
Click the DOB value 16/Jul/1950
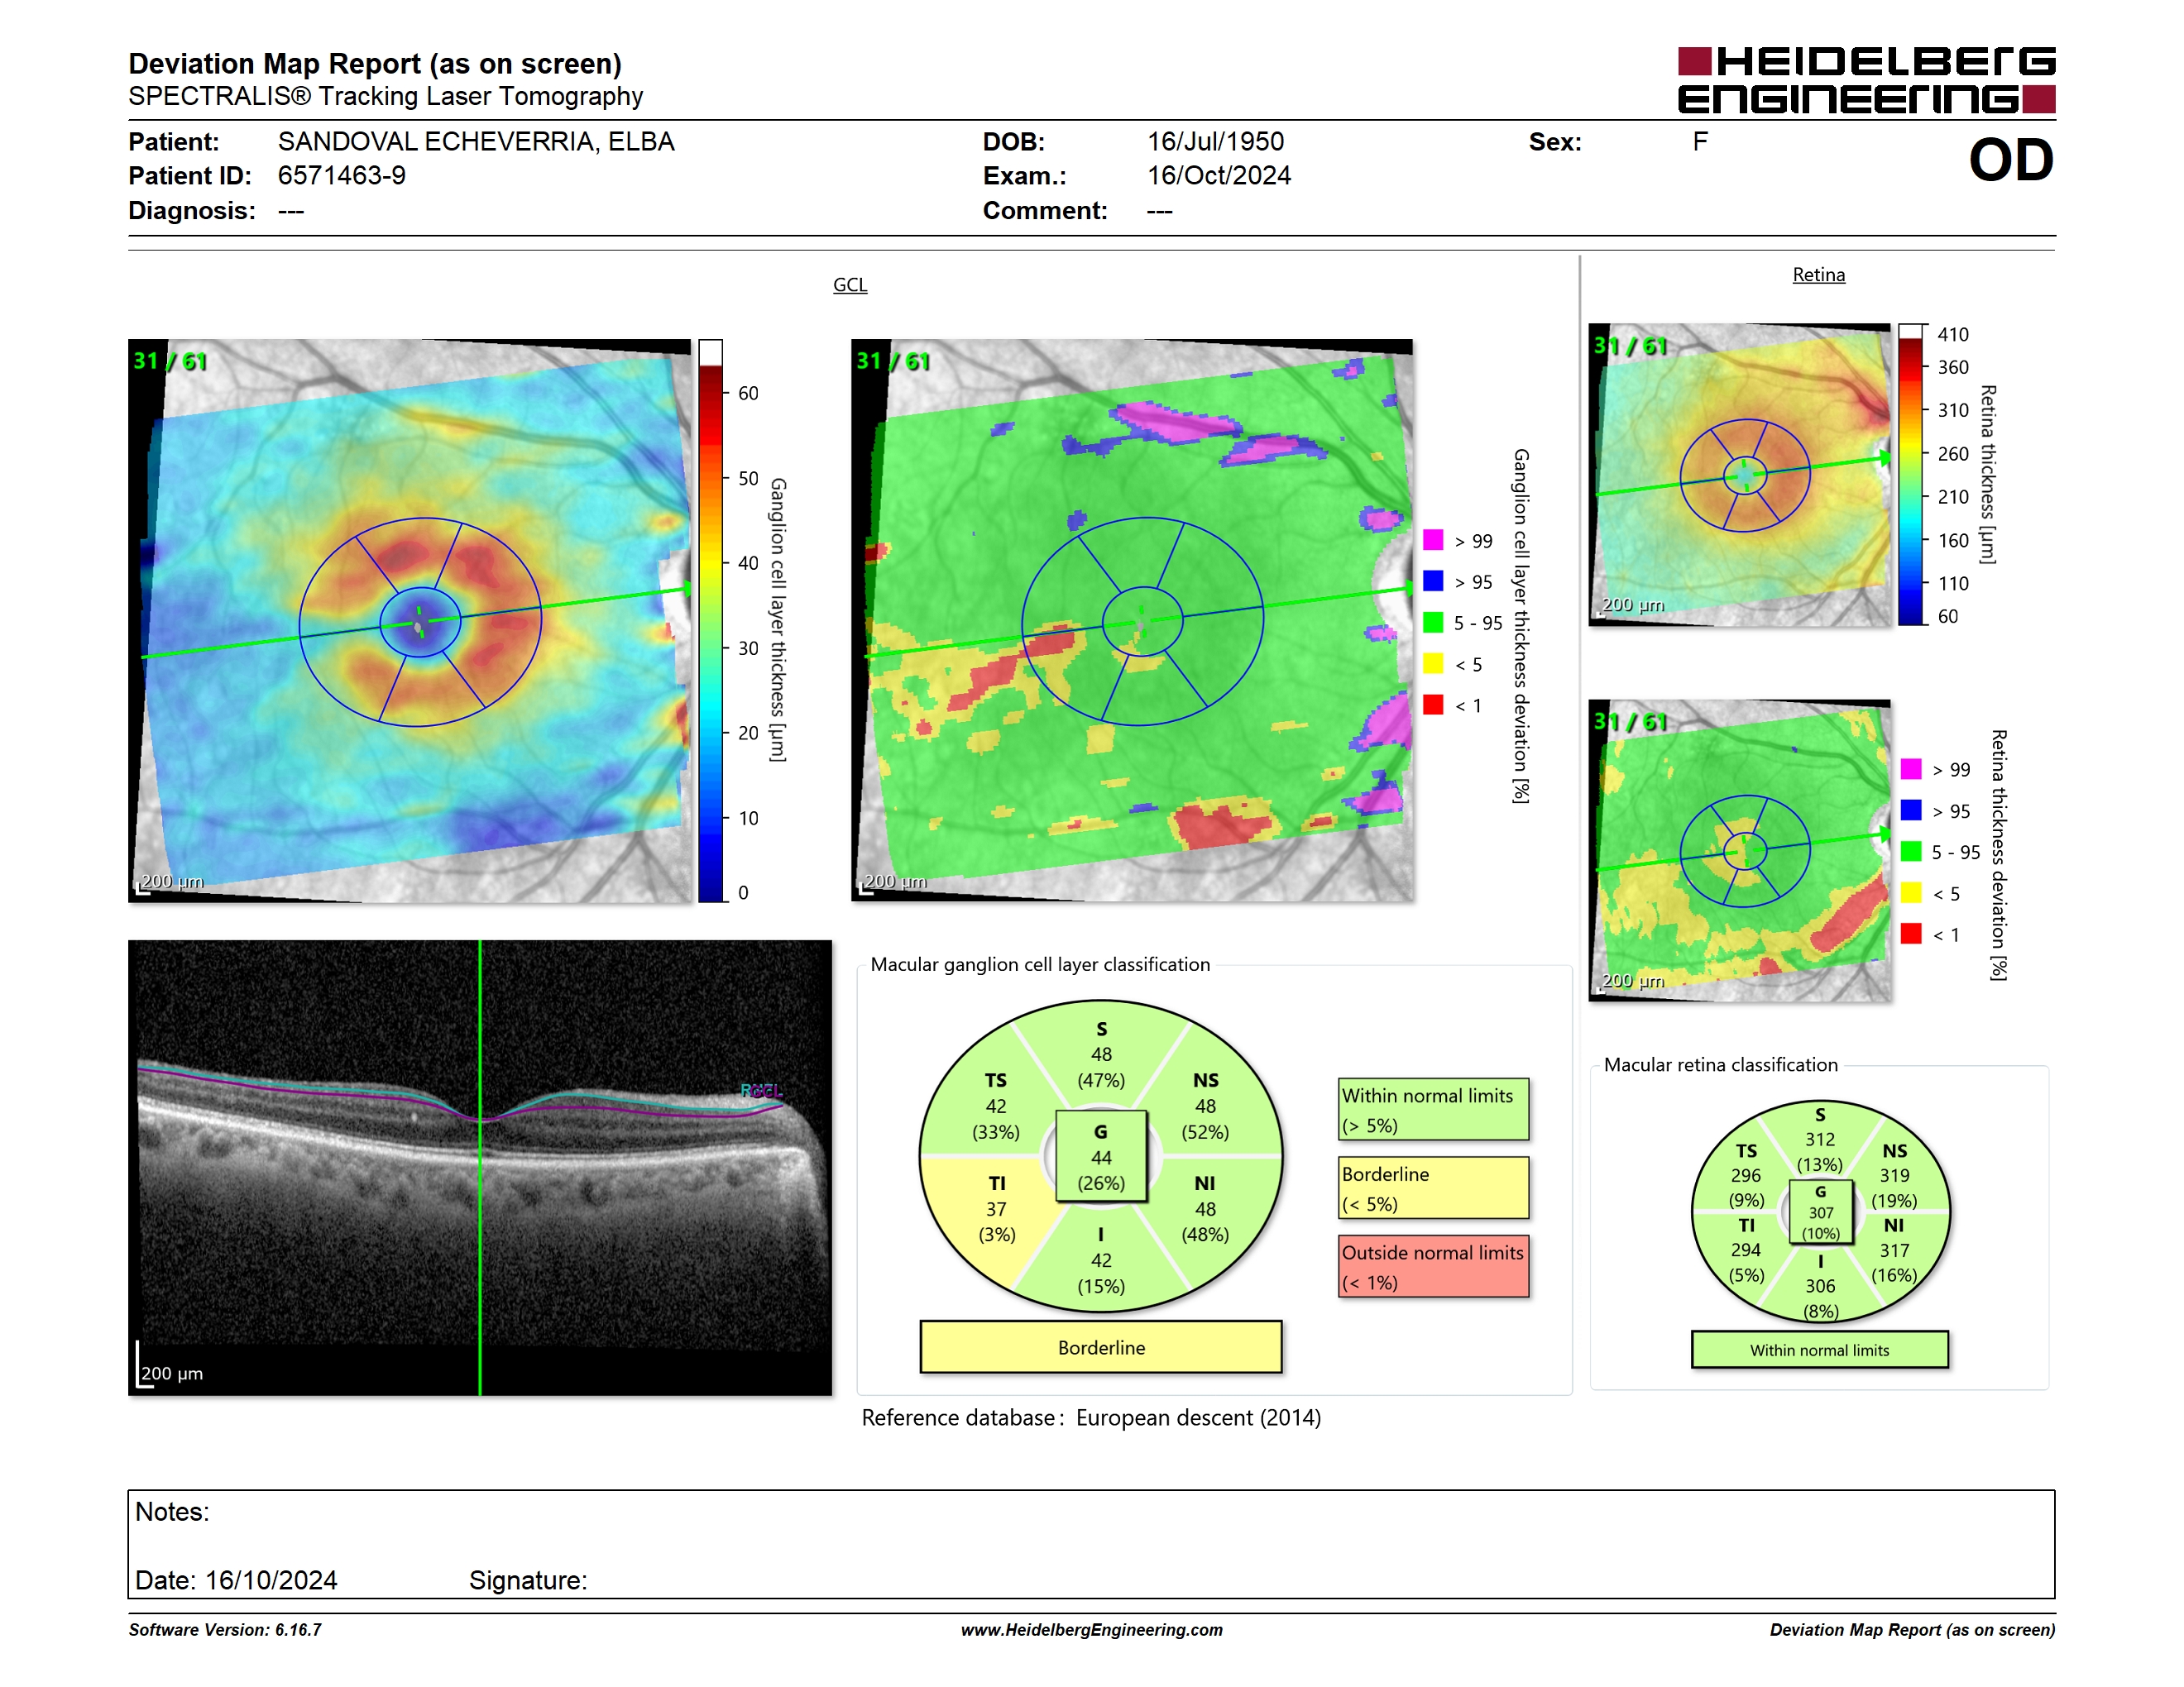tap(1215, 142)
